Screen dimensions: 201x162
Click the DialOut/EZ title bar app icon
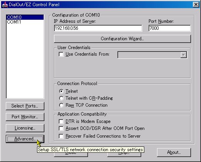[x=5, y=5]
